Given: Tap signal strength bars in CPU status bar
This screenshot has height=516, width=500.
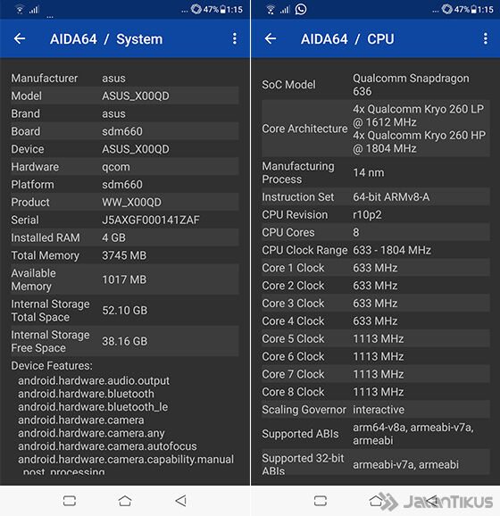Looking at the screenshot, I should (x=285, y=10).
